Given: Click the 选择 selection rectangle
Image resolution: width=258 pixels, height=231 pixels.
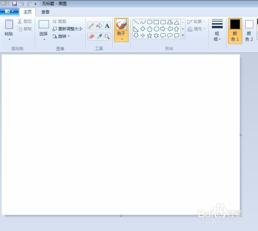Looking at the screenshot, I should click(44, 25).
